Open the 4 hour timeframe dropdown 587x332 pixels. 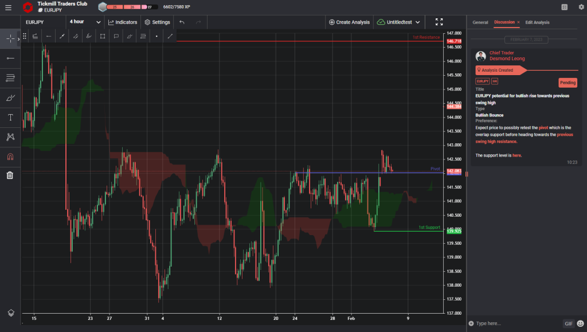pos(84,22)
